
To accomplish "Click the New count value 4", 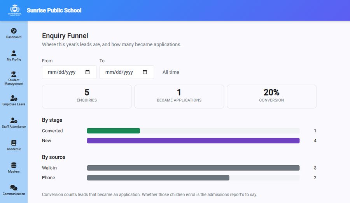I will pyautogui.click(x=315, y=140).
